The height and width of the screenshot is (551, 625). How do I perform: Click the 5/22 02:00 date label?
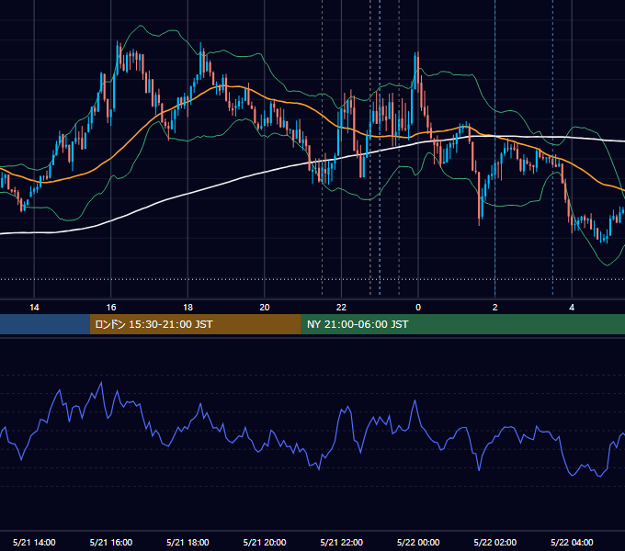tap(495, 542)
